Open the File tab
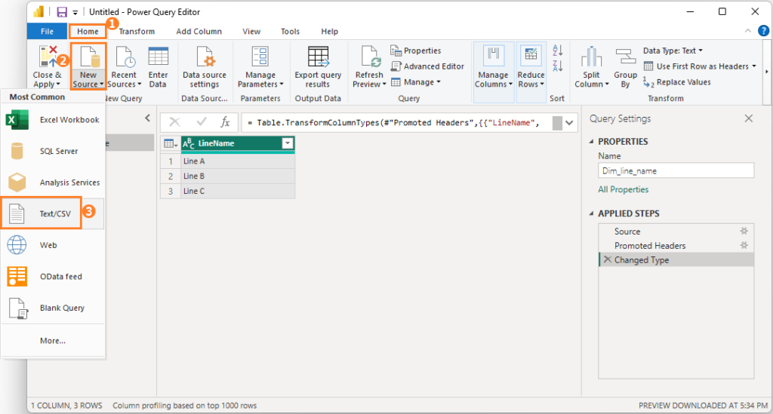Viewport: 773px width, 414px height. (x=47, y=32)
